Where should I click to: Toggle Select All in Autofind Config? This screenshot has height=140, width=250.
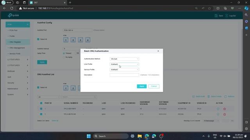coord(38,39)
